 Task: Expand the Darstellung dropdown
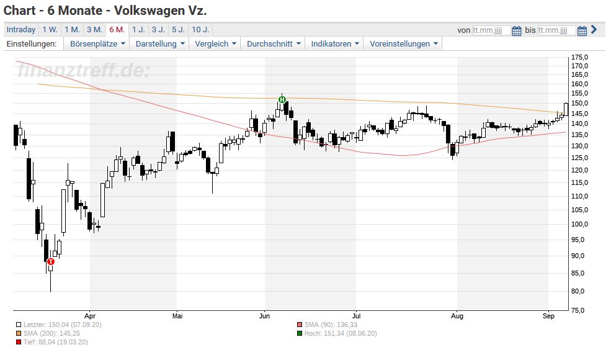pyautogui.click(x=160, y=43)
